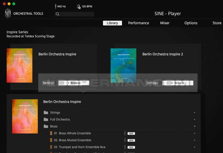Switch to the Library tab
Image resolution: width=223 pixels, height=153 pixels.
(x=112, y=23)
